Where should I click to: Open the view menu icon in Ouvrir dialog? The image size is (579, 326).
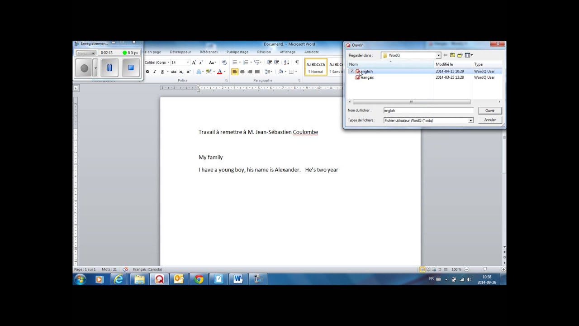pyautogui.click(x=469, y=55)
